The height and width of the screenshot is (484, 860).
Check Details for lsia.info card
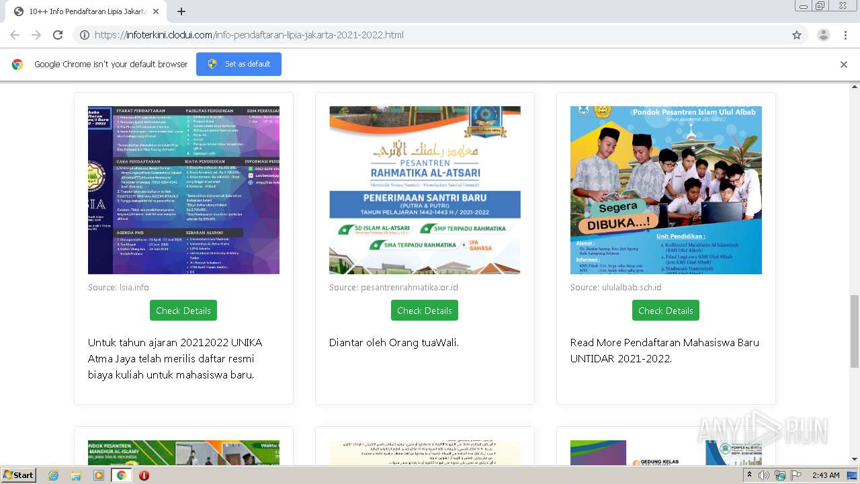point(183,311)
